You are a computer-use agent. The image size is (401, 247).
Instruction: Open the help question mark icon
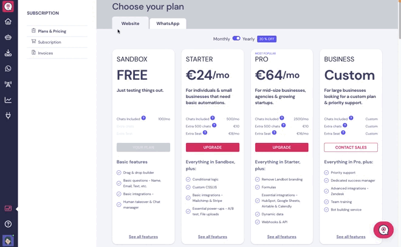(x=8, y=224)
